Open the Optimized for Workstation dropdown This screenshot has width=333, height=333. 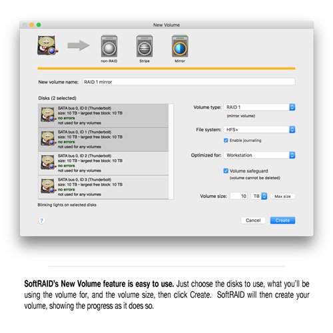[x=260, y=155]
